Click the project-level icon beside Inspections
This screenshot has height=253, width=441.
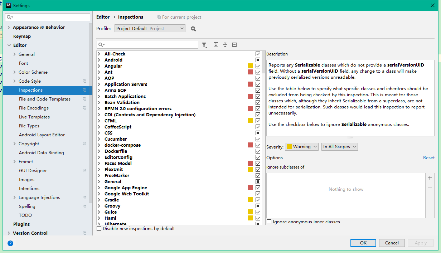click(x=85, y=90)
